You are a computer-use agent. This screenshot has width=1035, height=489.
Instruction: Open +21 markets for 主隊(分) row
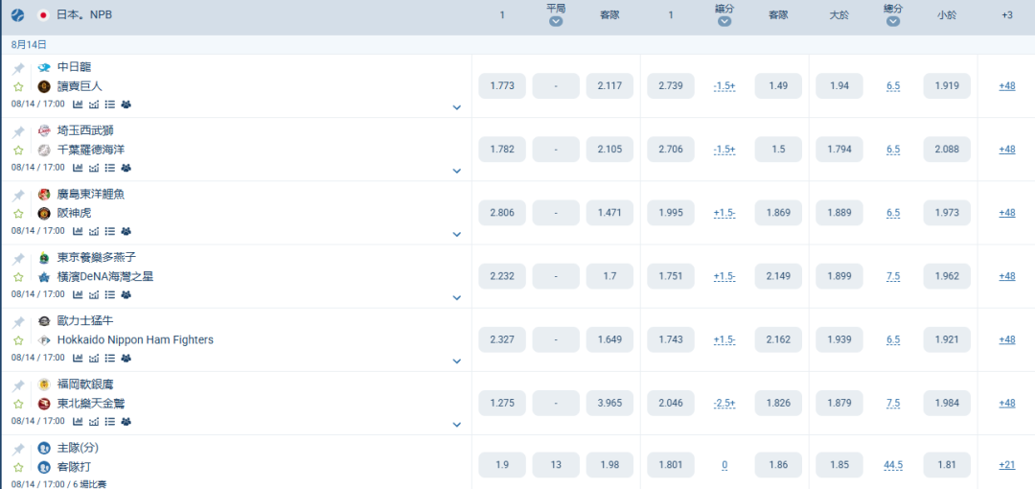pos(1006,464)
